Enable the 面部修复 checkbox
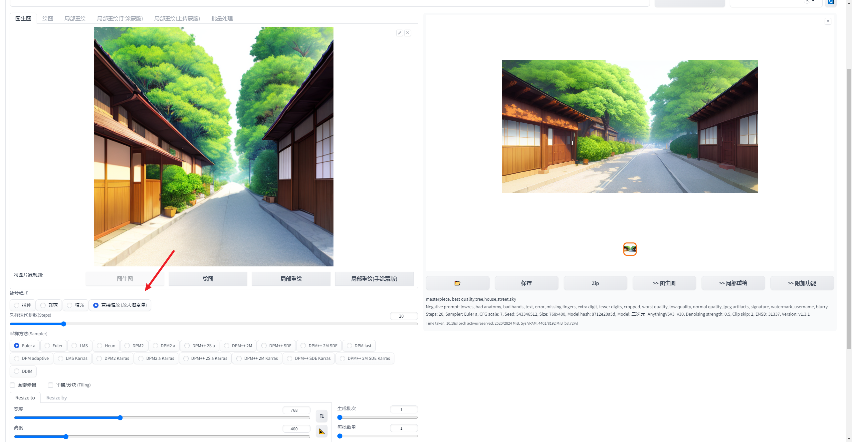This screenshot has height=442, width=852. coord(13,385)
